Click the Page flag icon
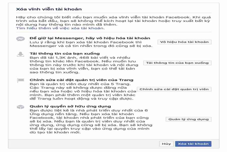227x152 pixels. [x=21, y=80]
